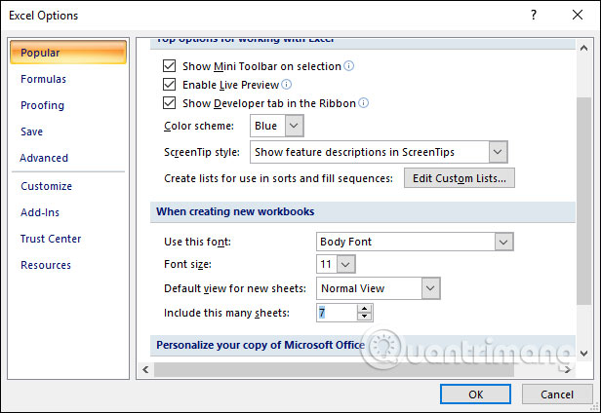
Task: Click the horizontal scrollbar left arrow
Action: point(145,369)
